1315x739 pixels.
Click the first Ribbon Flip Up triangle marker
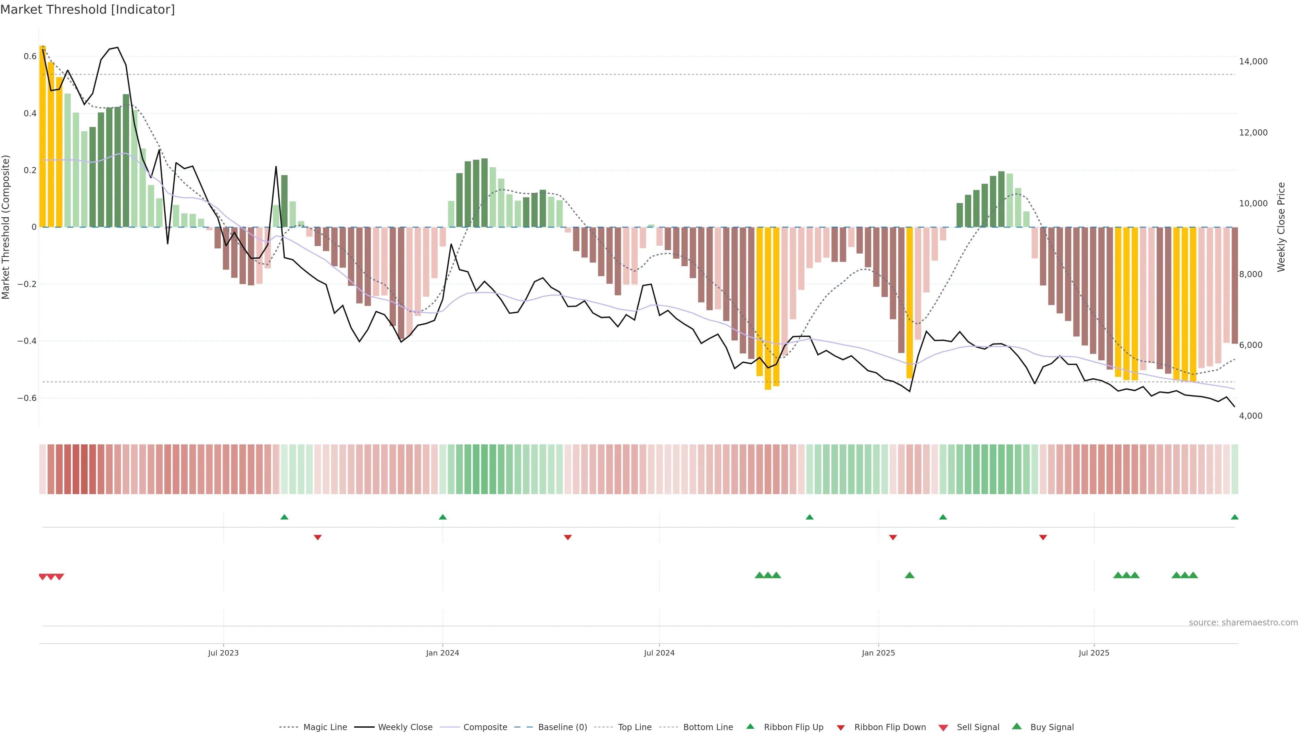coord(284,517)
